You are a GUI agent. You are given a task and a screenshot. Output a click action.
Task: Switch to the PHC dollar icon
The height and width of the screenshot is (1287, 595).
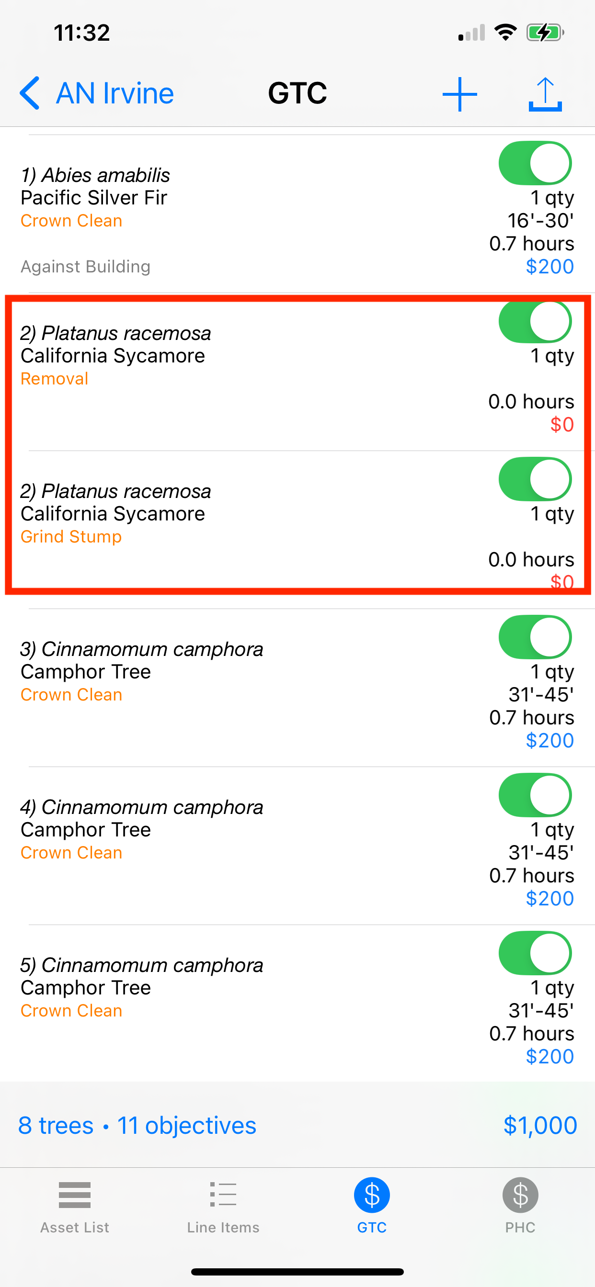[x=520, y=1195]
